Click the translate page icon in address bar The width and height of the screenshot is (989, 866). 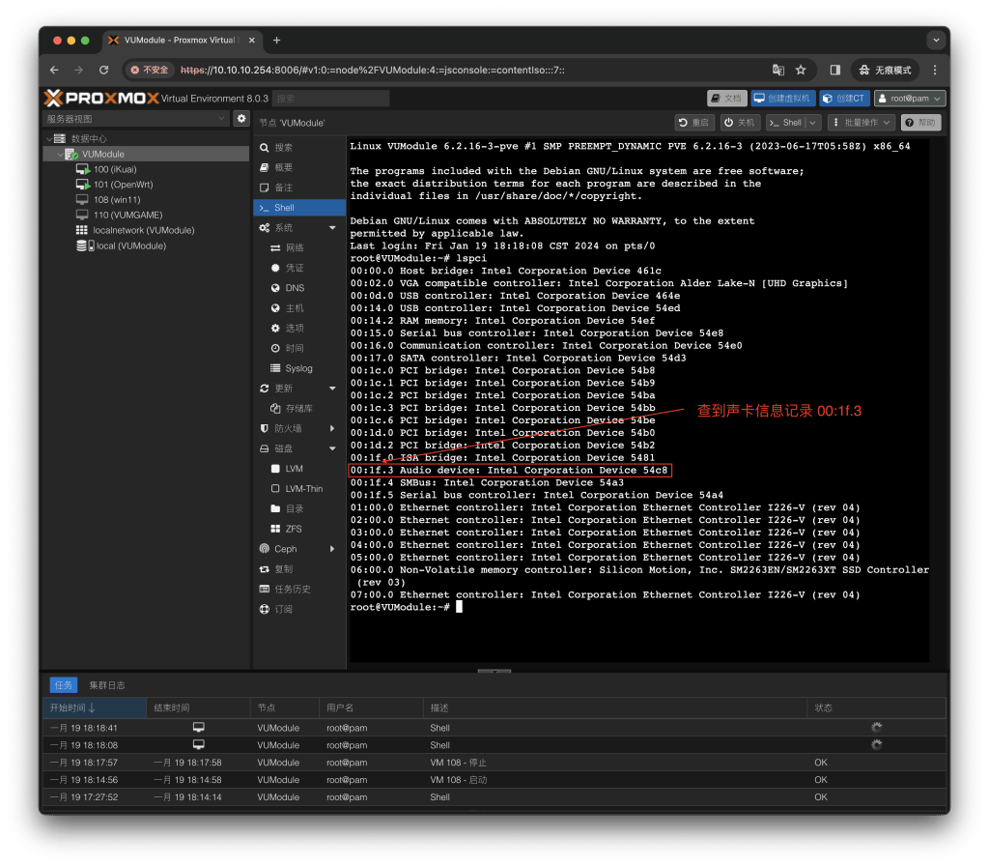(778, 71)
